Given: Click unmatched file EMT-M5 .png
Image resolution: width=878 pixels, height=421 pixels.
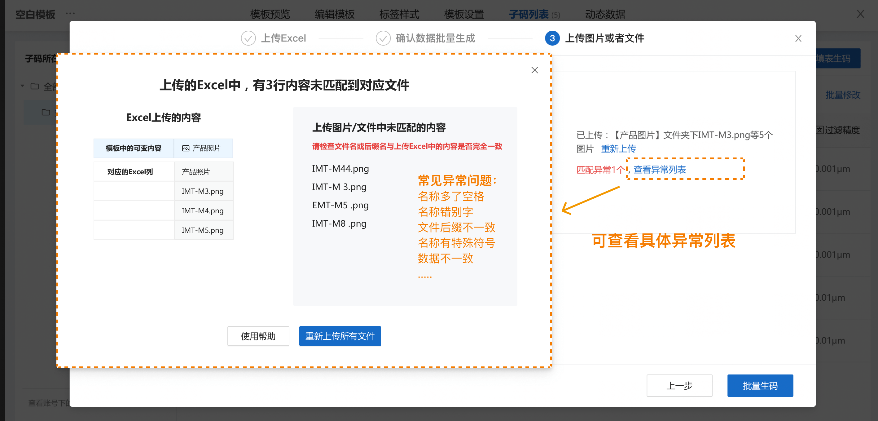Looking at the screenshot, I should (x=340, y=205).
